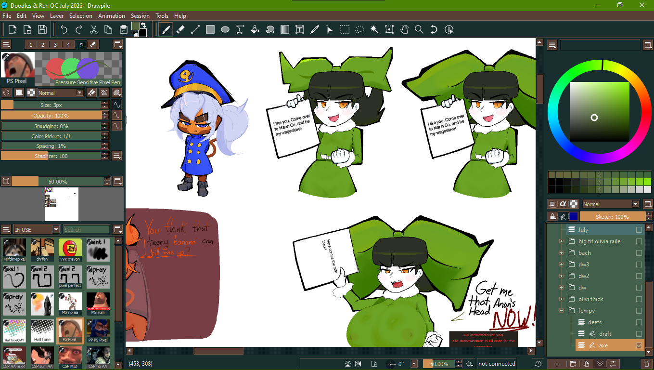The height and width of the screenshot is (370, 654).
Task: Select the Laser pointer tool
Action: coord(330,29)
